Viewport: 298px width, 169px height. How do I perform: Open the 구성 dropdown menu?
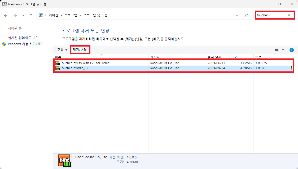click(x=62, y=50)
